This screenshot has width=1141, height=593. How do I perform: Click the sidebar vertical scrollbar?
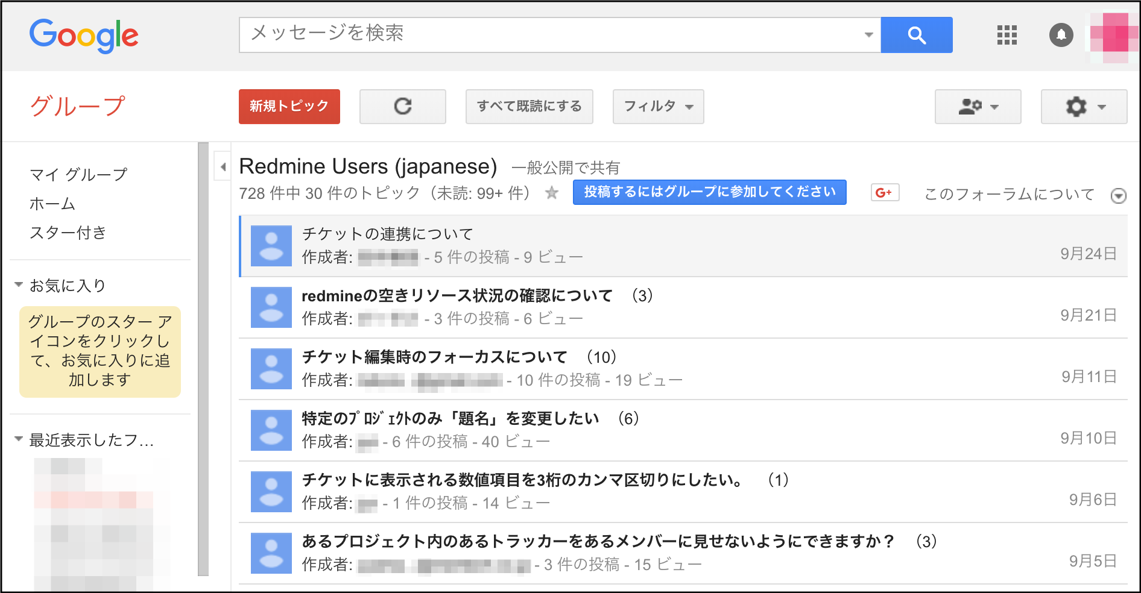coord(203,359)
